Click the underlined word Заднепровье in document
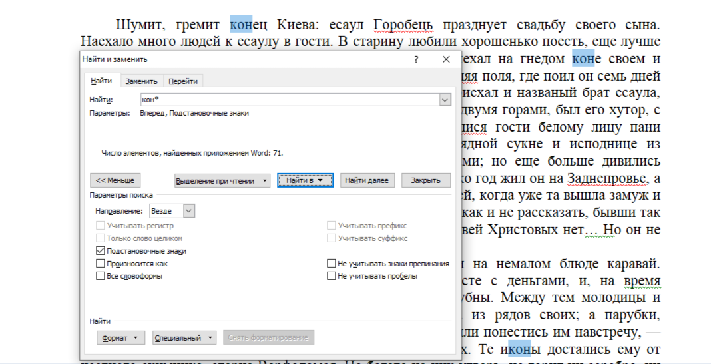The height and width of the screenshot is (364, 711). coord(608,178)
